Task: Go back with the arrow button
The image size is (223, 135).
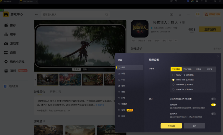Action: click(36, 14)
